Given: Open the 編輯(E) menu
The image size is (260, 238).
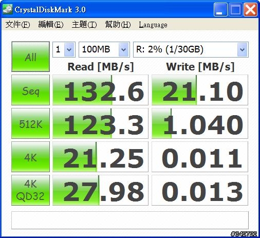Looking at the screenshot, I should tap(51, 25).
